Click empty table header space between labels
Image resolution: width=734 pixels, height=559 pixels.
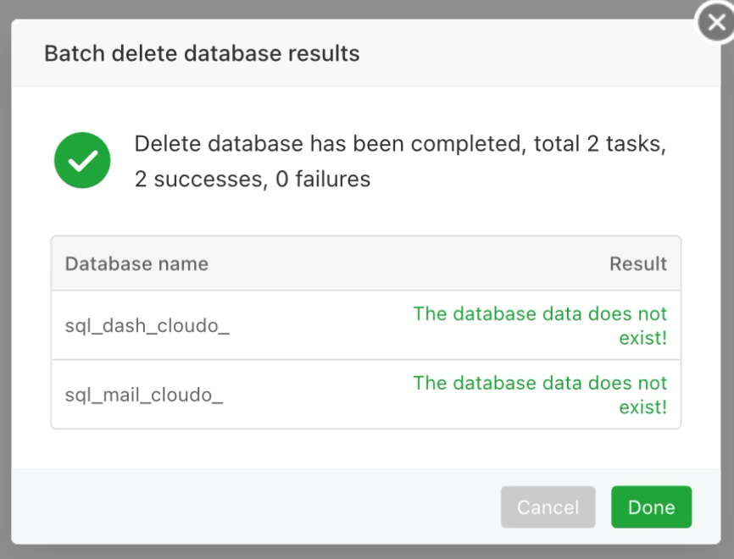(x=407, y=263)
